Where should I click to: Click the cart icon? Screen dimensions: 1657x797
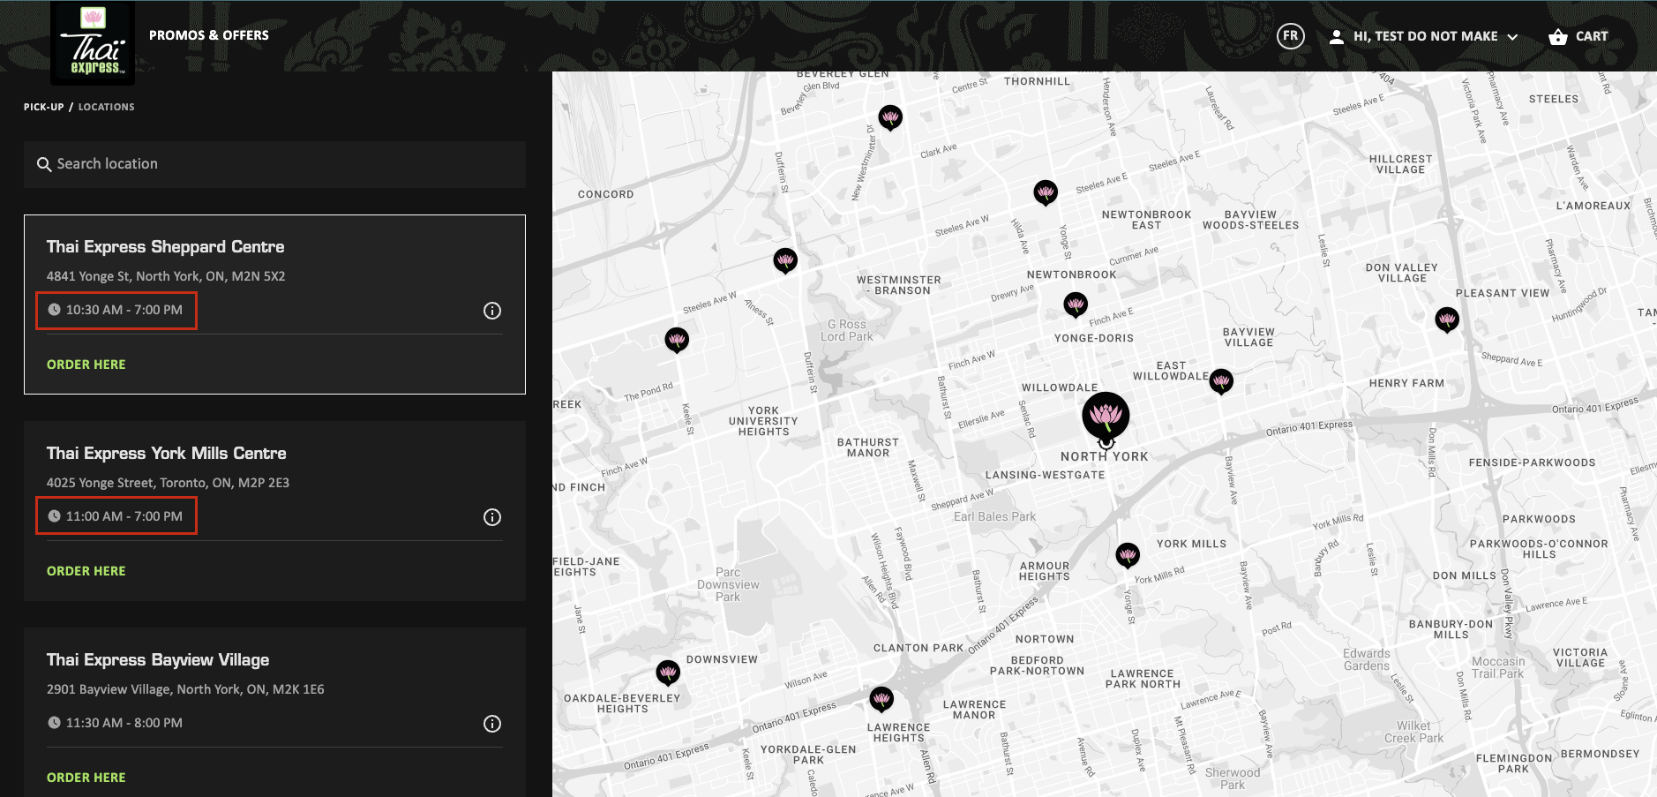click(1558, 36)
